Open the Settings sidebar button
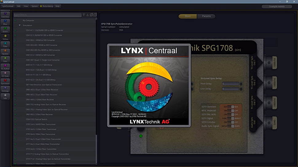The height and width of the screenshot is (167, 298). click(x=5, y=89)
